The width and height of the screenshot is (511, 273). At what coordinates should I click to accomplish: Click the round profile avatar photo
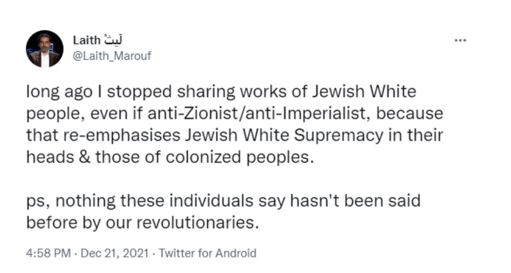(x=45, y=49)
